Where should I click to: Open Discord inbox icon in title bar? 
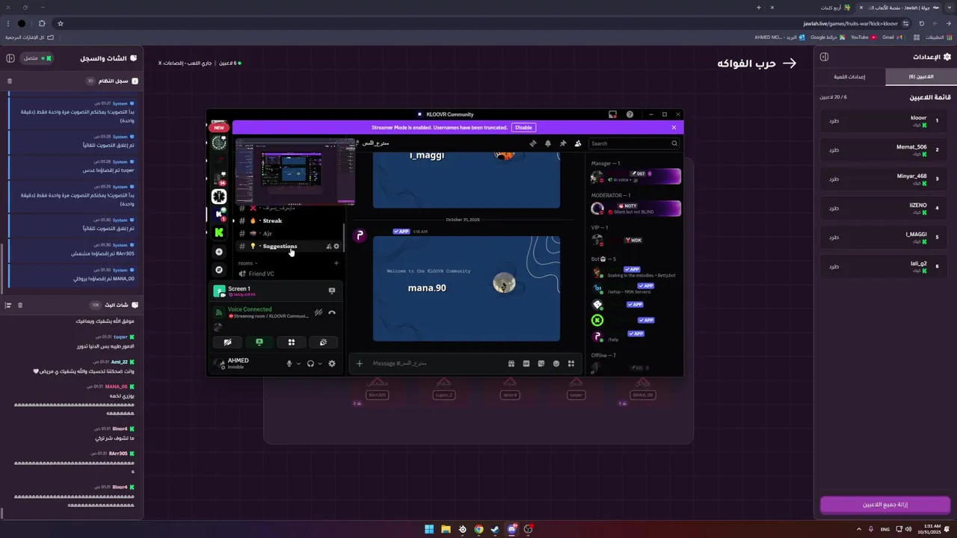click(x=612, y=114)
